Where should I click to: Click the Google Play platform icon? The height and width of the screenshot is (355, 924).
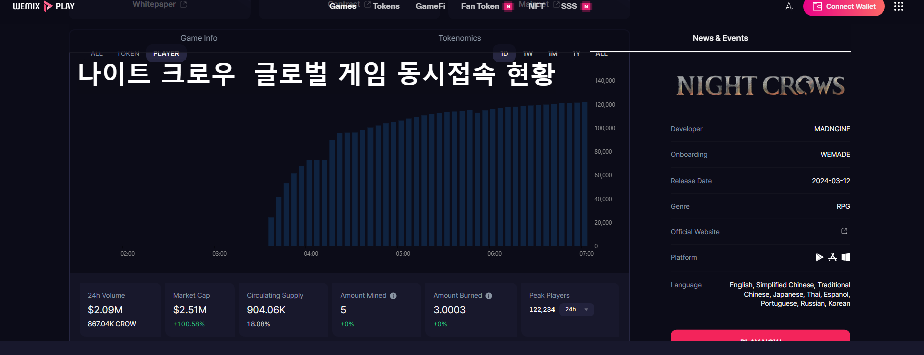(819, 257)
